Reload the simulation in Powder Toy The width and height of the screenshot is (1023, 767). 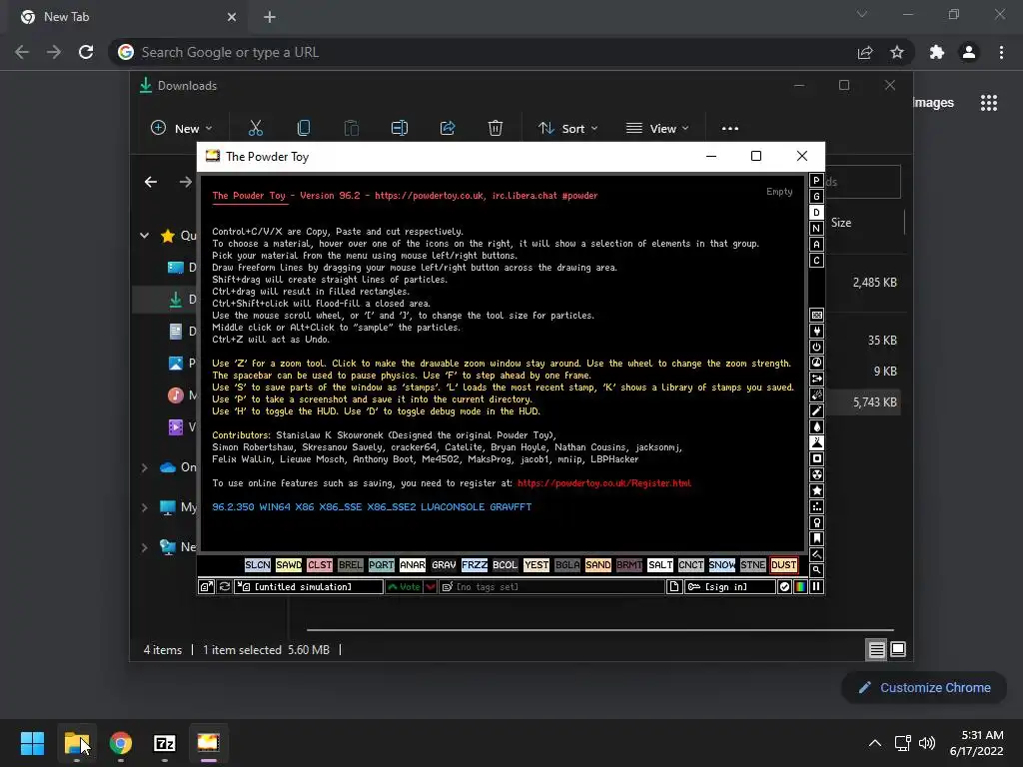[x=225, y=587]
